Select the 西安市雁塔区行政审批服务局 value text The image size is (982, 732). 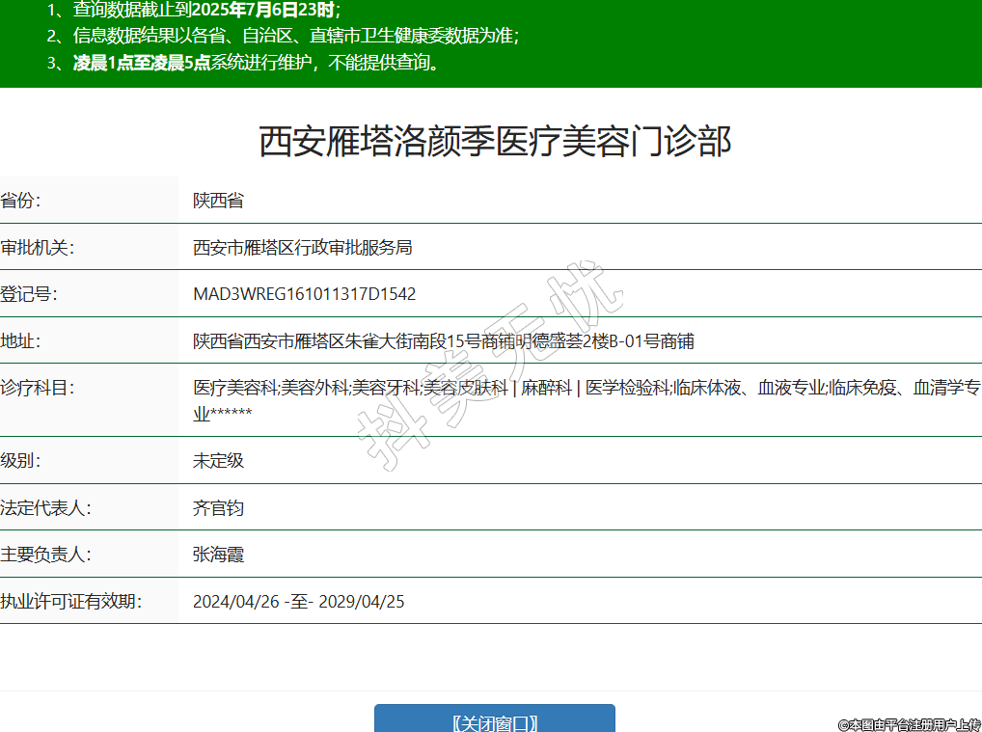(302, 248)
